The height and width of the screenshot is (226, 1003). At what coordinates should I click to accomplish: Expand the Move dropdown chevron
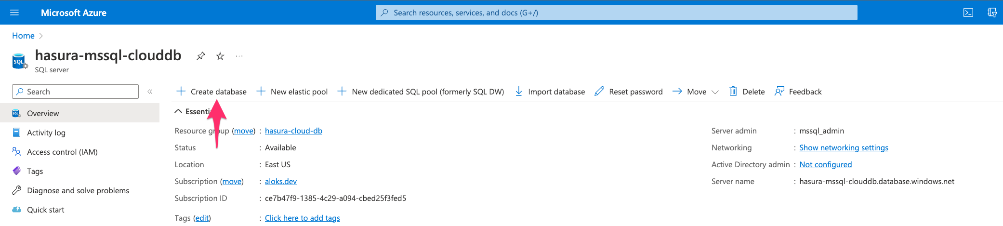point(715,92)
